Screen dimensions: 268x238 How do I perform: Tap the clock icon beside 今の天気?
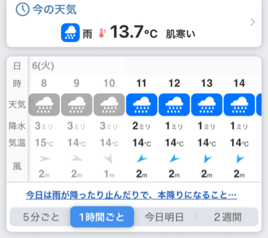[23, 10]
